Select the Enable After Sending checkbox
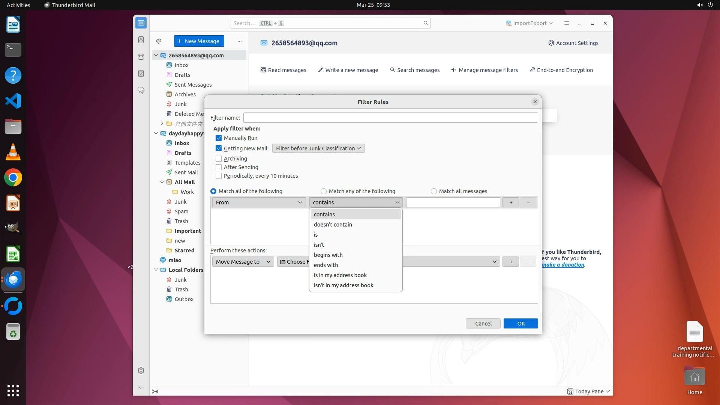Image resolution: width=720 pixels, height=405 pixels. click(x=219, y=167)
